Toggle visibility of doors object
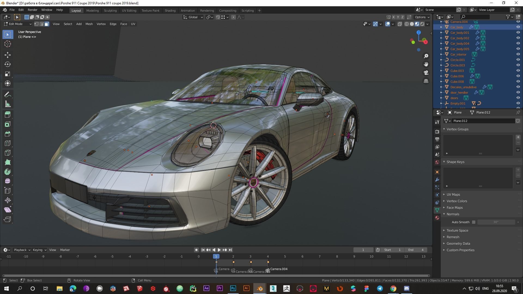Screen dimensions: 523x294 (x=518, y=98)
